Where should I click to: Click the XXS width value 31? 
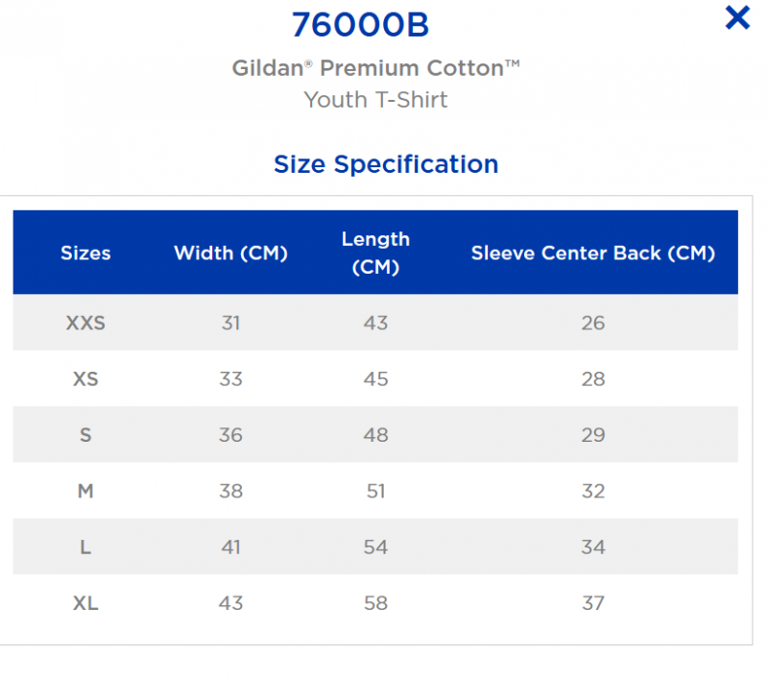[x=230, y=324]
